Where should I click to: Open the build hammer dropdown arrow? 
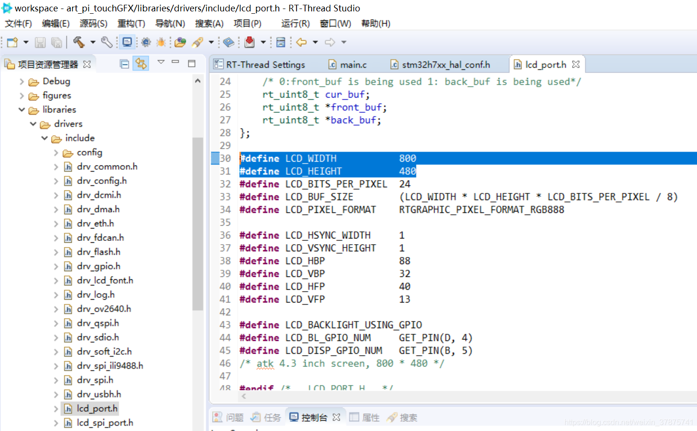point(93,42)
